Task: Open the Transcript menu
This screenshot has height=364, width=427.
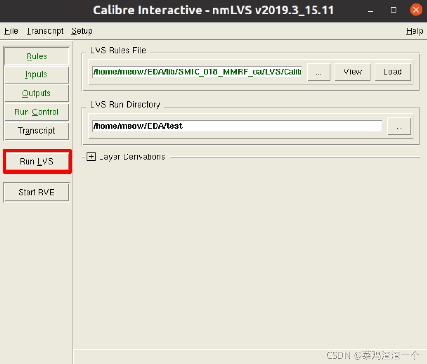Action: [x=44, y=31]
